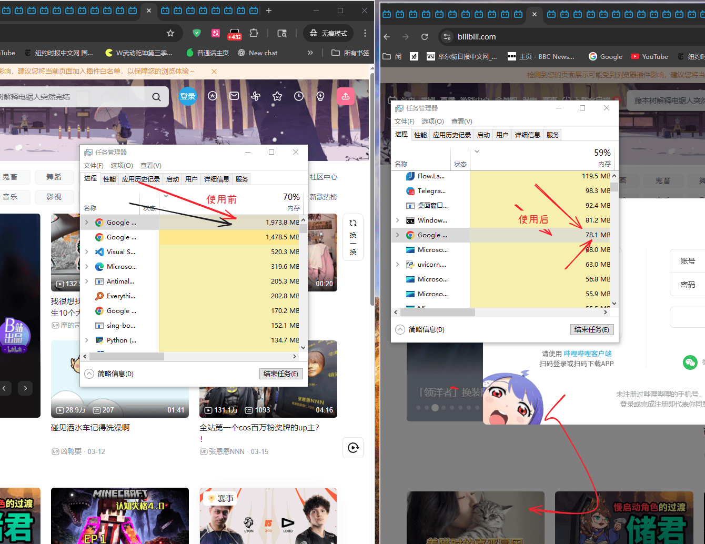Open the video thumbnail 碰见洒水车记得洗澡啊
The image size is (705, 544).
(120, 379)
